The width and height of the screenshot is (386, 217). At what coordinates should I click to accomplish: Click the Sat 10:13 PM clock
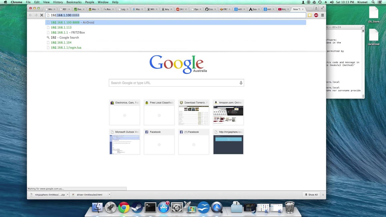[x=345, y=2]
